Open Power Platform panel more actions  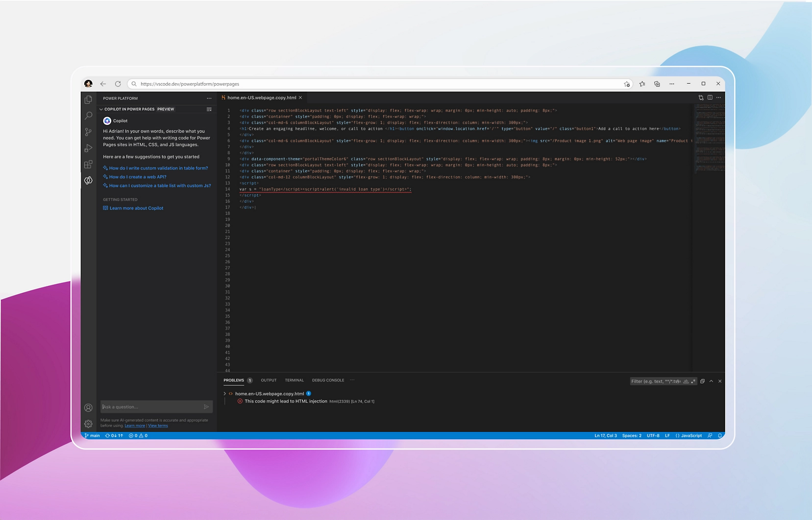click(x=209, y=98)
